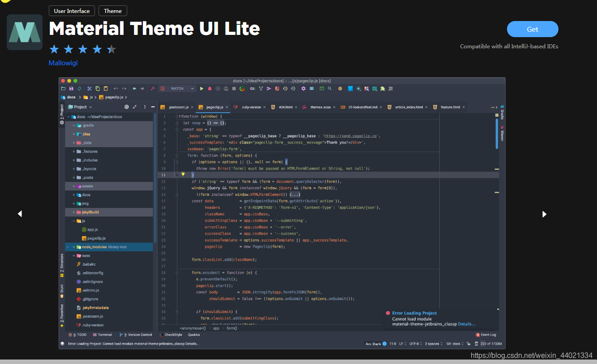
Task: Click the Redo arrow in toolbar
Action: [x=124, y=89]
